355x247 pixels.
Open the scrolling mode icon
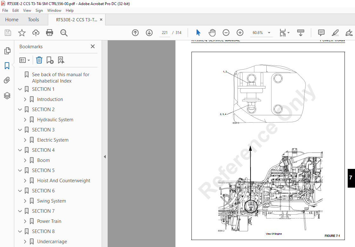(x=301, y=33)
